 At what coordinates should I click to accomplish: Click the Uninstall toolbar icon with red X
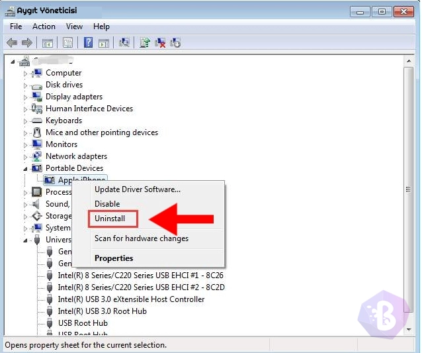coord(160,42)
